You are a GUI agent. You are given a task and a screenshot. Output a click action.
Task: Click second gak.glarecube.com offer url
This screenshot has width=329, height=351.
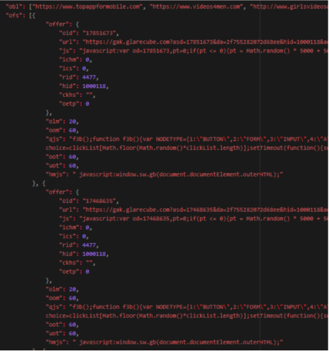click(x=205, y=210)
